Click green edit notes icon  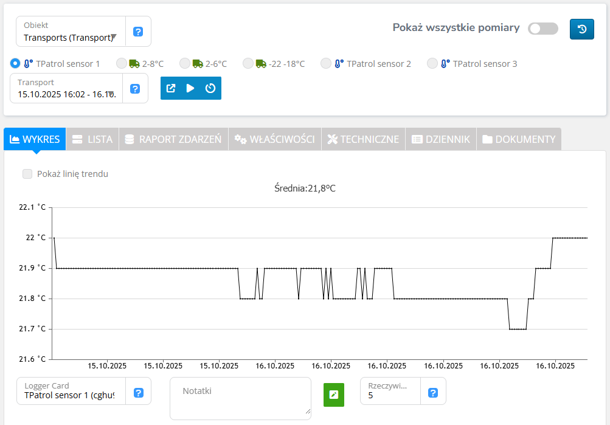(333, 395)
